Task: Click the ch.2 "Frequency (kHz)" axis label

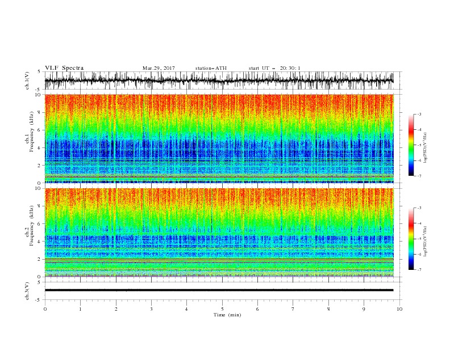Action: click(32, 225)
